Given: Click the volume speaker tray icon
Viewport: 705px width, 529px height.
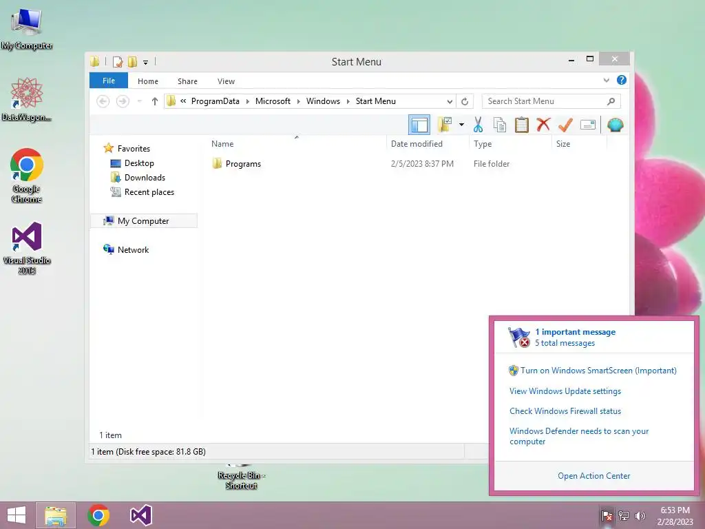Looking at the screenshot, I should tap(640, 515).
